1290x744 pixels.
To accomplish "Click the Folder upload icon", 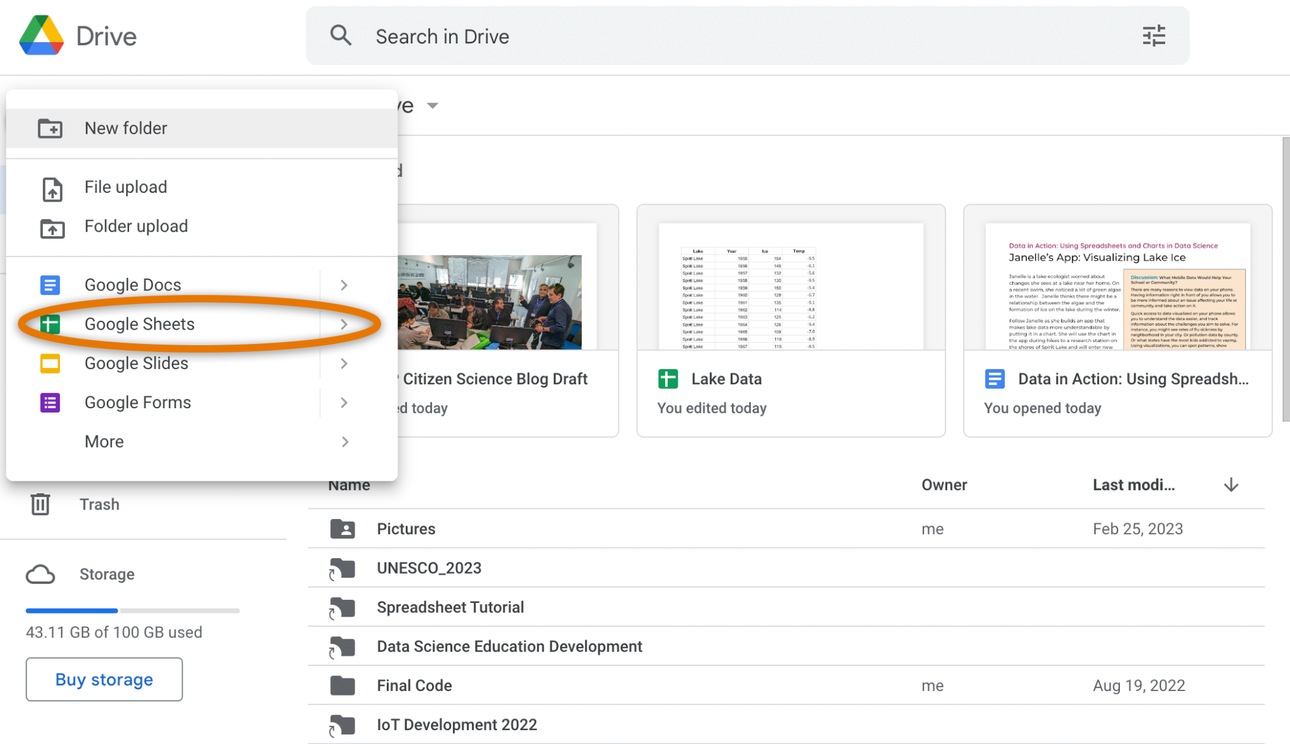I will 52,227.
